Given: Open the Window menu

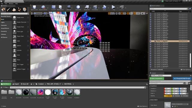Looking at the screenshot, I should click(11, 4).
